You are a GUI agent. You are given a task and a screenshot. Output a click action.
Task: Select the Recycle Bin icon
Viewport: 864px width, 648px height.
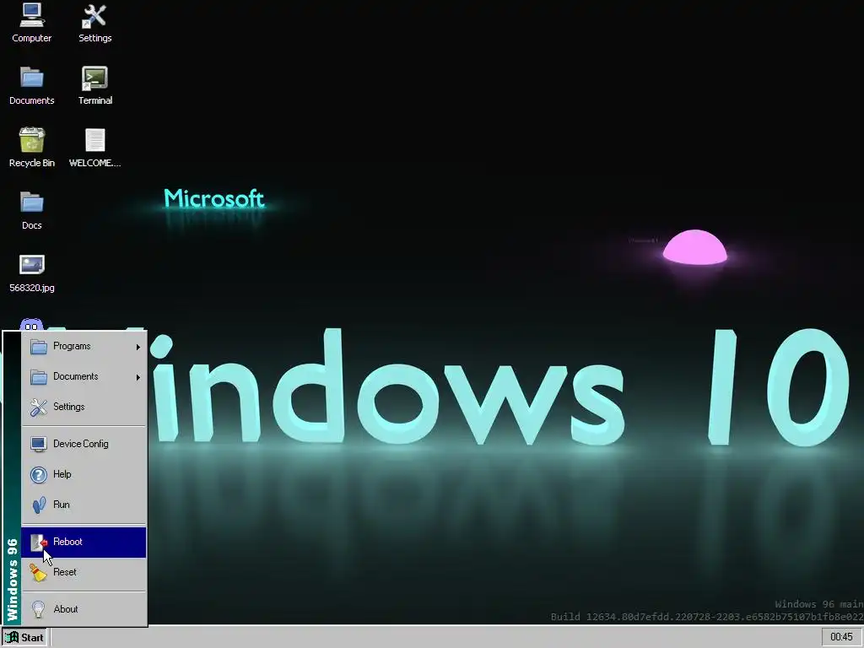coord(31,148)
